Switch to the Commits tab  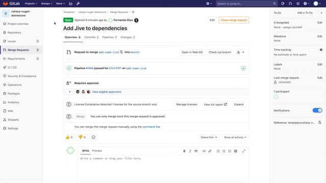(92, 37)
